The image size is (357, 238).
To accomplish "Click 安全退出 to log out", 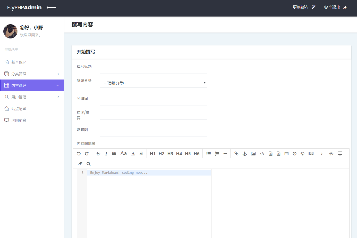I will tap(335, 7).
